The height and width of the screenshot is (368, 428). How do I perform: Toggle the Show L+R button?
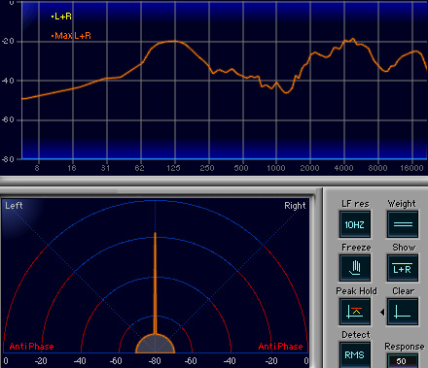point(403,268)
